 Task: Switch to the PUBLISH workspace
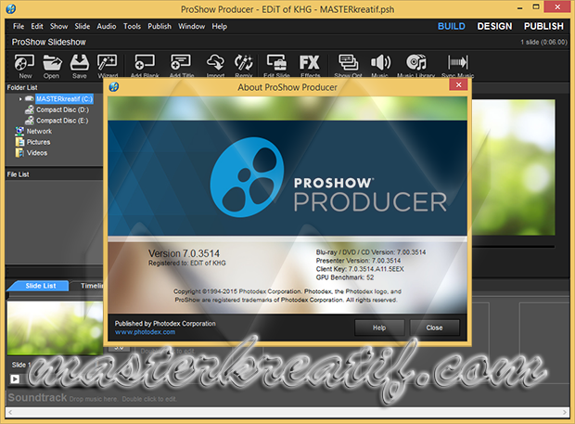pyautogui.click(x=543, y=26)
